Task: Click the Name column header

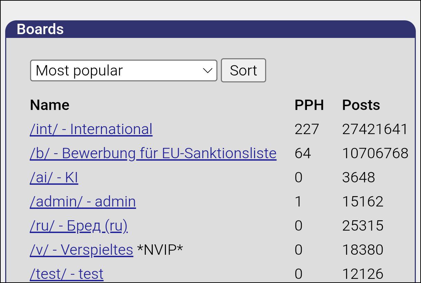Action: tap(50, 105)
